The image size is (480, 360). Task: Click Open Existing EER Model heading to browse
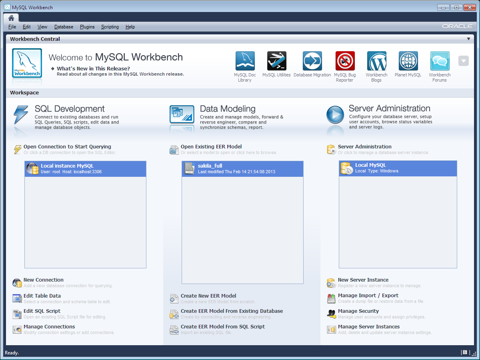pos(211,147)
